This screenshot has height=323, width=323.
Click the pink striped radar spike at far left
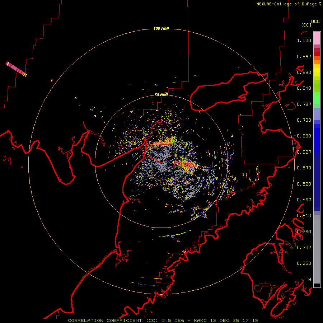coord(16,69)
